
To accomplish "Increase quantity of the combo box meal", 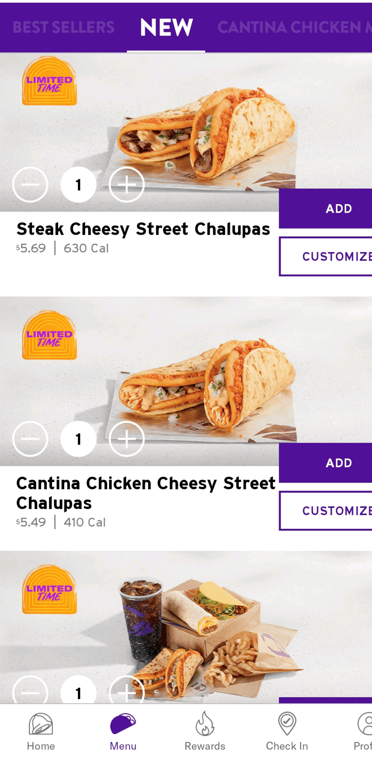I will click(126, 691).
